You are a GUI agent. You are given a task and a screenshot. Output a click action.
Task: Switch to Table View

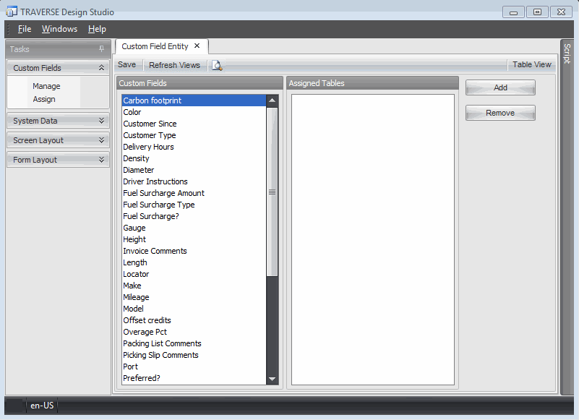(531, 64)
